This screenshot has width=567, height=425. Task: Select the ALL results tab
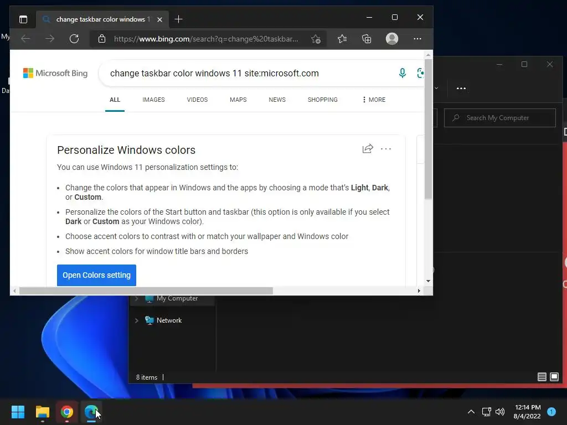pyautogui.click(x=115, y=100)
